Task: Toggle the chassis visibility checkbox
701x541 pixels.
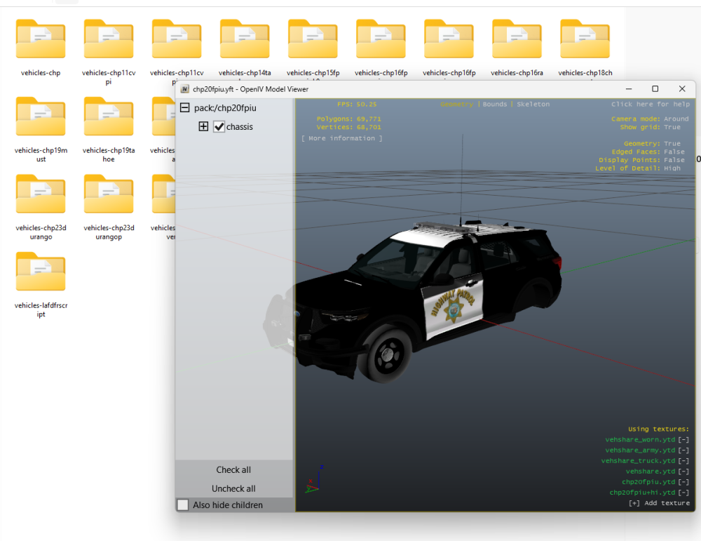Action: (x=219, y=126)
